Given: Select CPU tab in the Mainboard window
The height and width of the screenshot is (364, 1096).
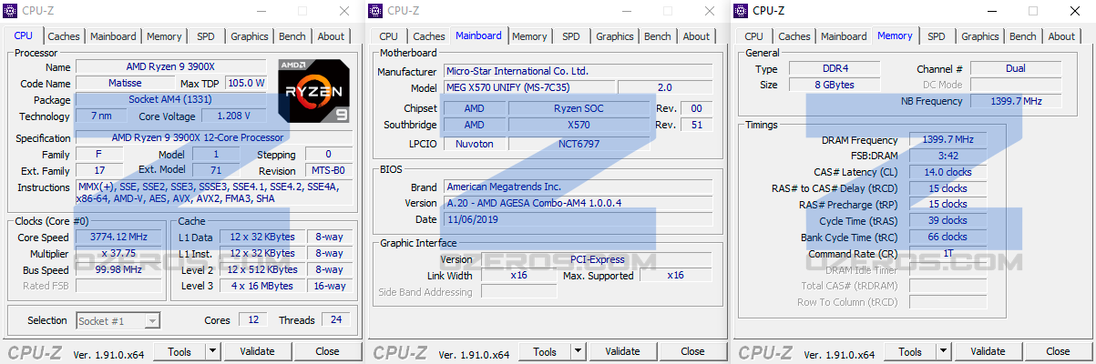Looking at the screenshot, I should click(389, 36).
